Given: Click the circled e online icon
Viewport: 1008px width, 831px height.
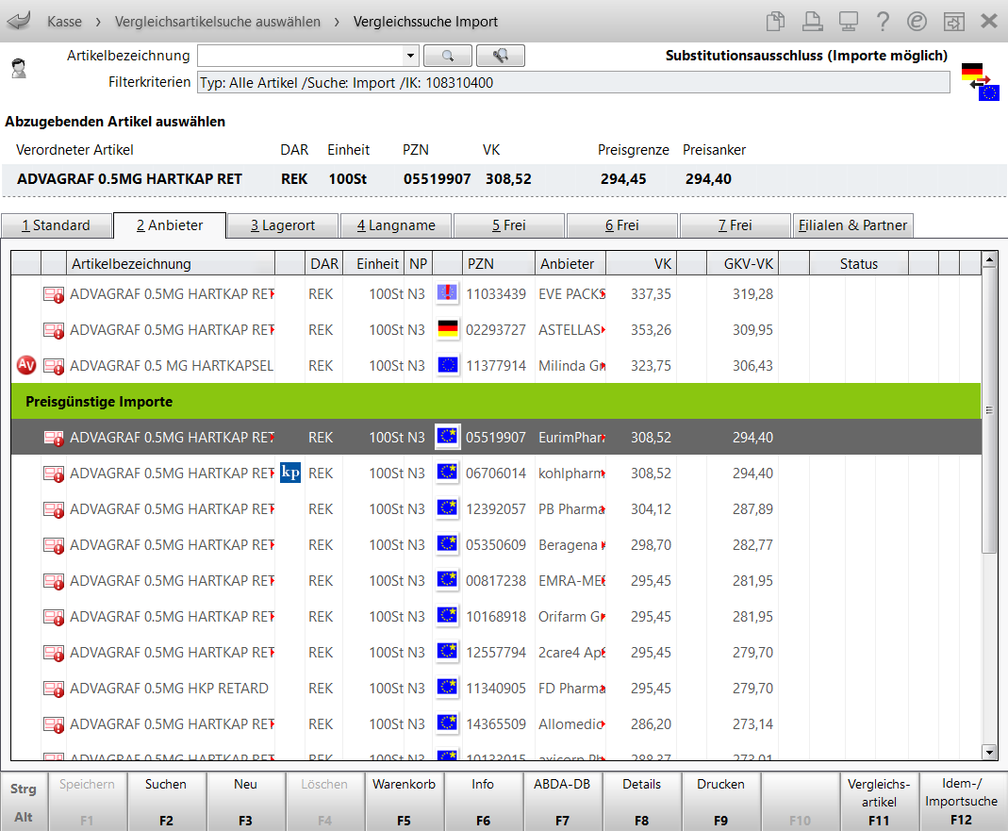Looking at the screenshot, I should [x=917, y=22].
